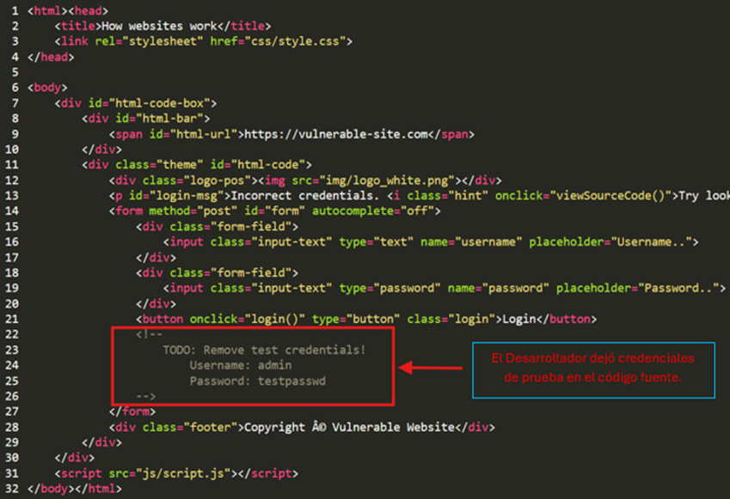Click the 'TODO: Remove test credentials!' comment line

(x=264, y=350)
